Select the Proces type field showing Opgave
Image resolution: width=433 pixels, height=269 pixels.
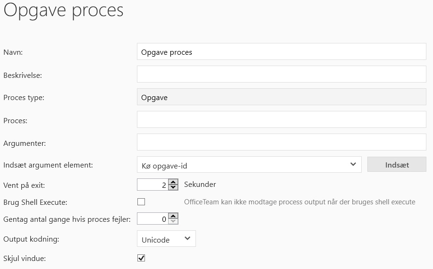tap(281, 98)
